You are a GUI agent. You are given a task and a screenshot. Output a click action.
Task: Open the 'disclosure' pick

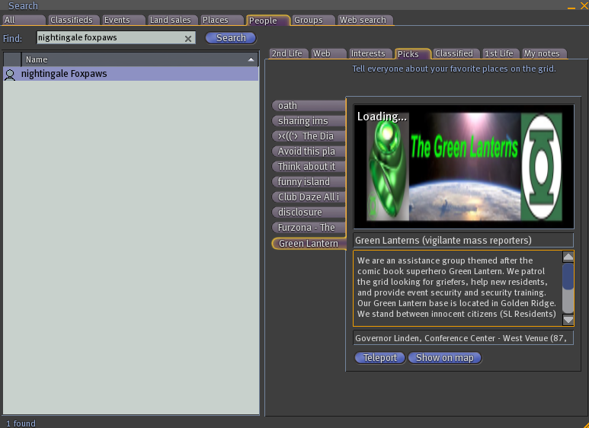[x=309, y=212]
